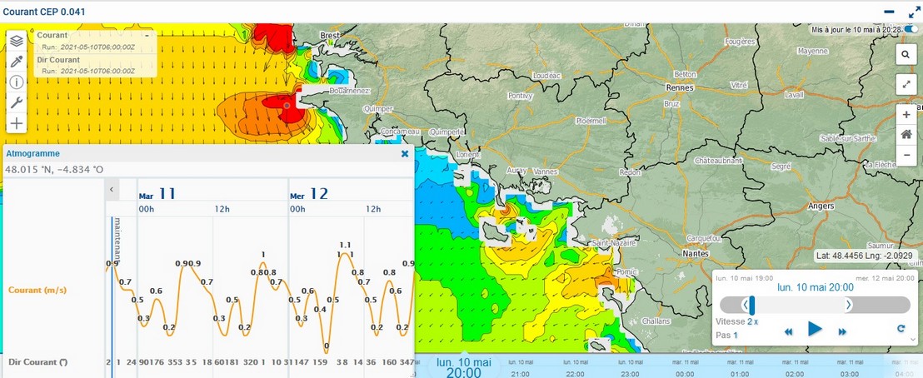Image resolution: width=923 pixels, height=378 pixels.
Task: Zoom out on the map
Action: coord(906,153)
